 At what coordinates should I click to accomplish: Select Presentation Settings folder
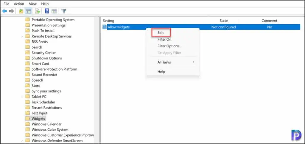coord(49,25)
